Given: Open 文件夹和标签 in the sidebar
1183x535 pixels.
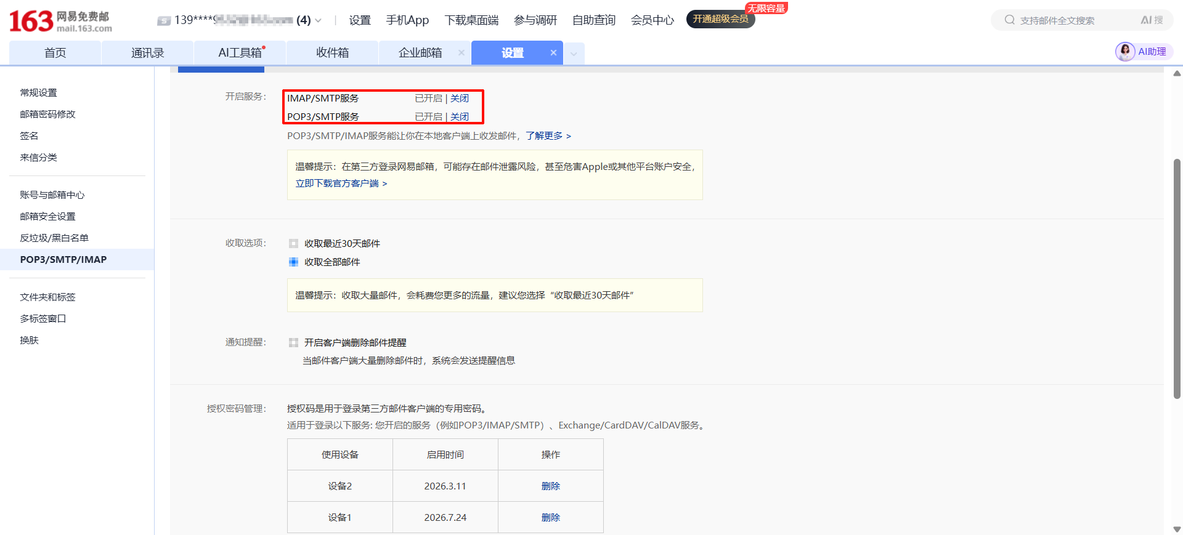Looking at the screenshot, I should point(47,297).
